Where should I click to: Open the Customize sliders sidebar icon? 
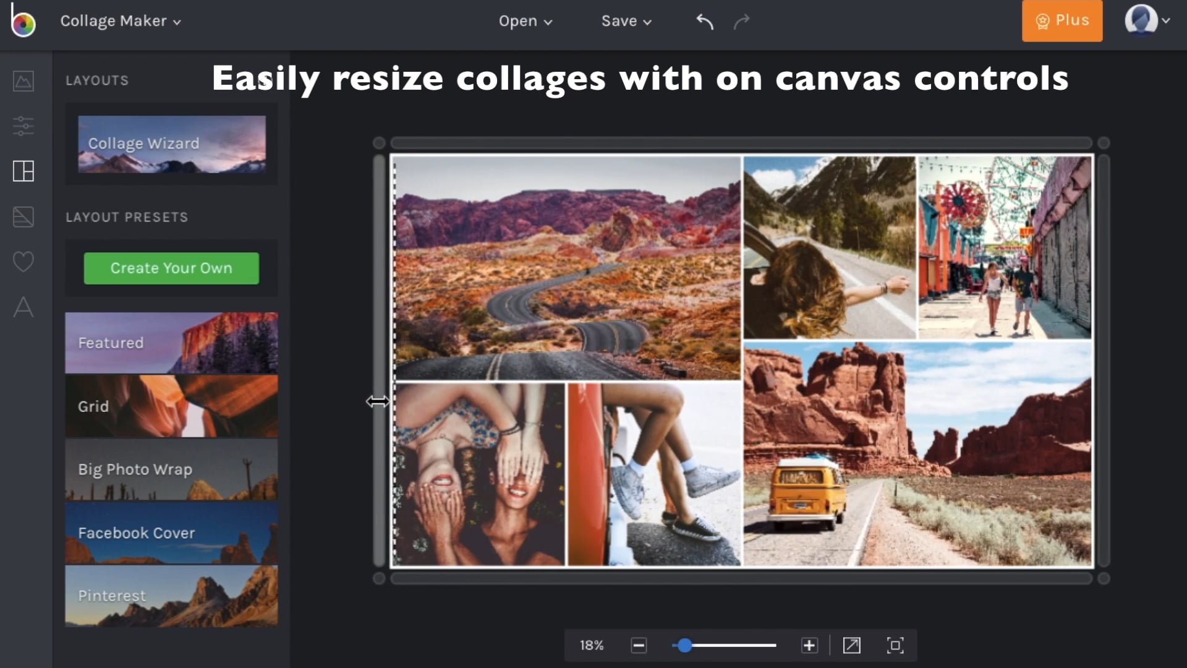pos(23,126)
